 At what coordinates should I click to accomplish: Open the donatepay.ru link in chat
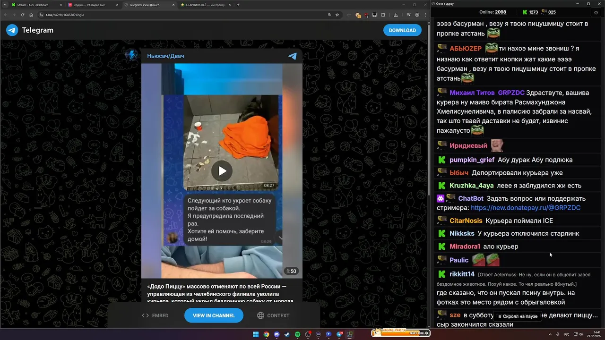point(526,208)
